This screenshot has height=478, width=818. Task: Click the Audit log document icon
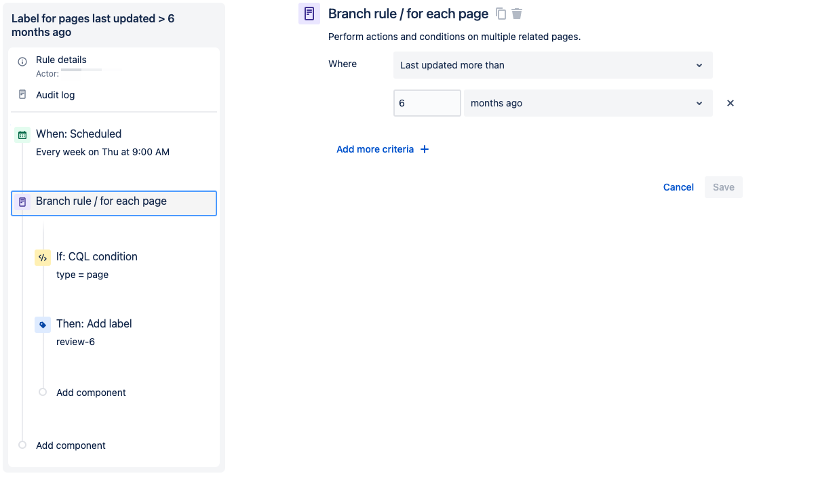22,95
